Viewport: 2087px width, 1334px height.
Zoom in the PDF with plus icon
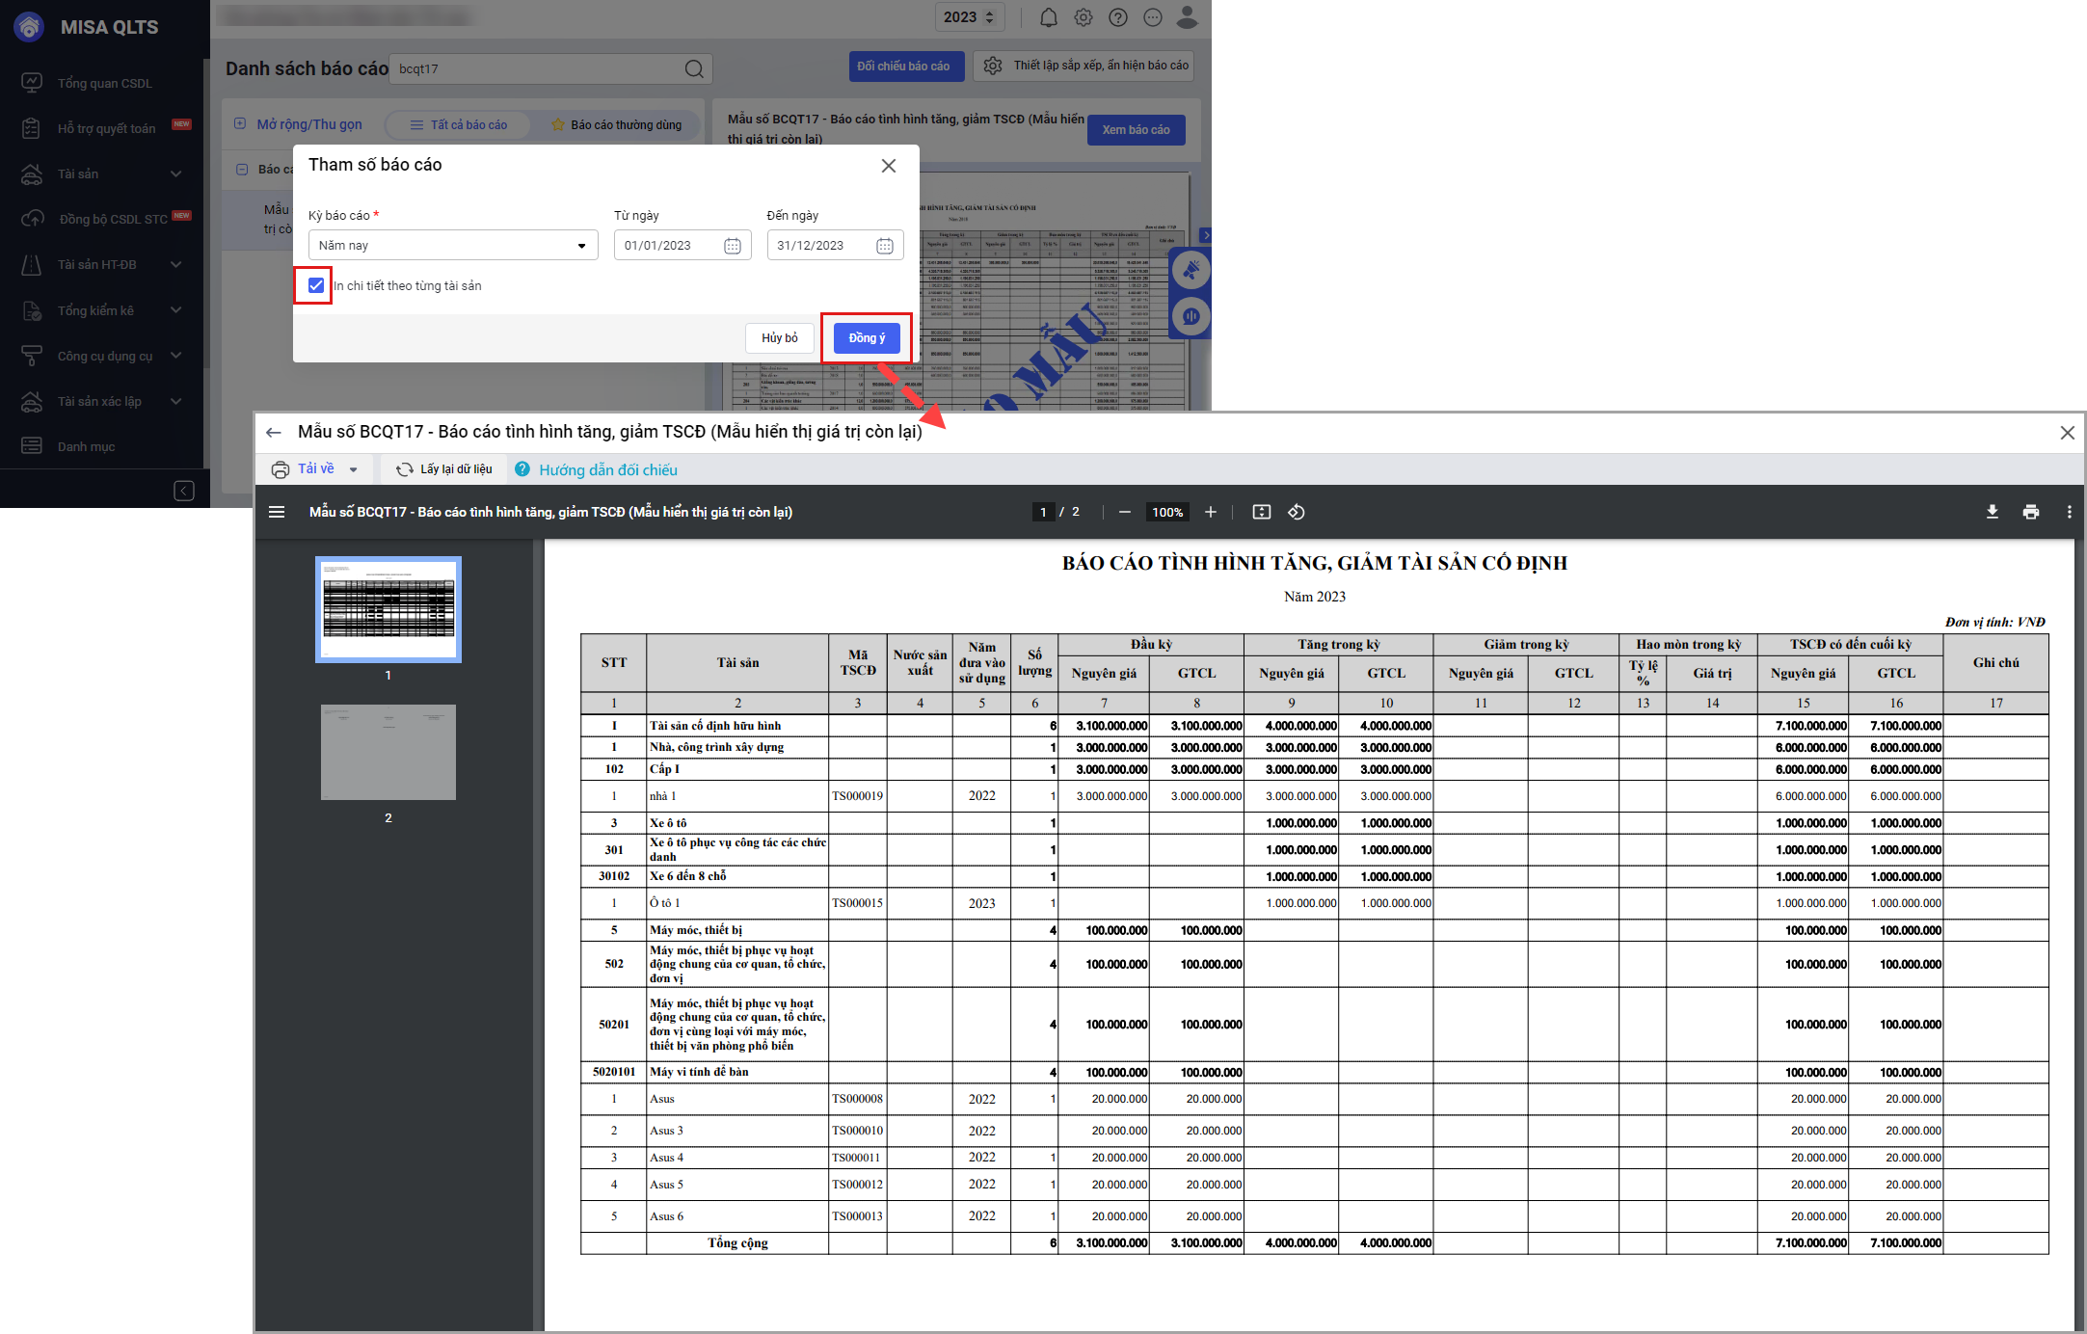[x=1211, y=512]
